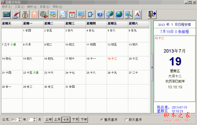Increase the year with up spinner arrow
Image resolution: width=197 pixels, height=125 pixels.
[x=20, y=118]
